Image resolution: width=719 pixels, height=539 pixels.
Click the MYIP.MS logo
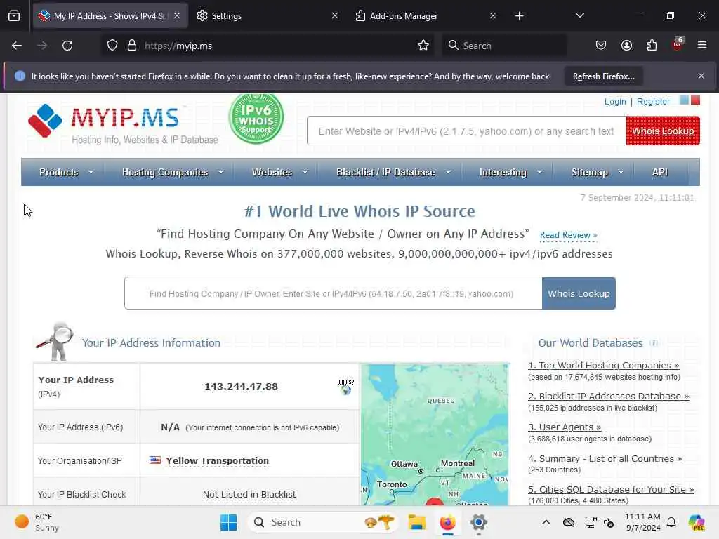(124, 124)
